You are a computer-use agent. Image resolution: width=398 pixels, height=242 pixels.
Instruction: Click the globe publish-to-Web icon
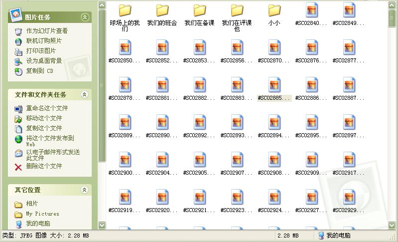(x=18, y=139)
